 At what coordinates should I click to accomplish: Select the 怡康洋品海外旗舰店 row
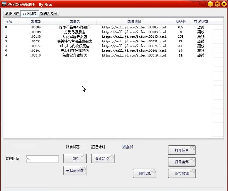75,28
